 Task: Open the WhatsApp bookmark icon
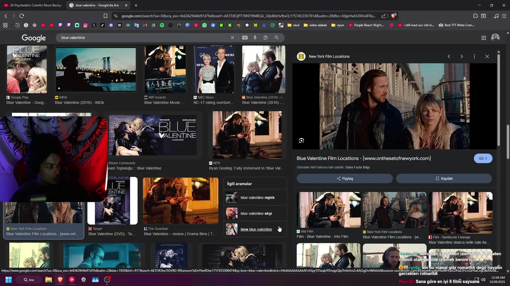204,25
